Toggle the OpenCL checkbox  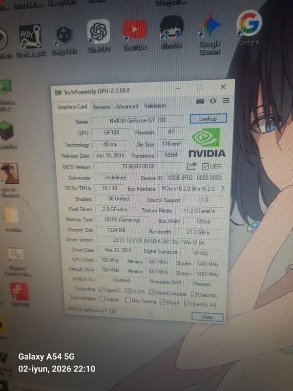click(x=102, y=290)
